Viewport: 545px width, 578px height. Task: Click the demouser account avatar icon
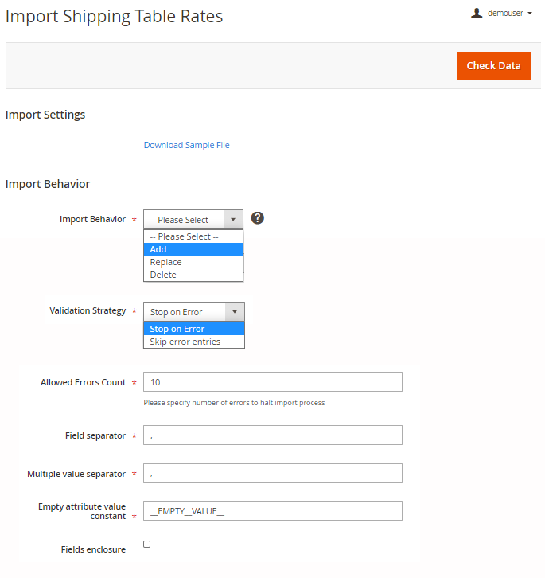pos(477,13)
